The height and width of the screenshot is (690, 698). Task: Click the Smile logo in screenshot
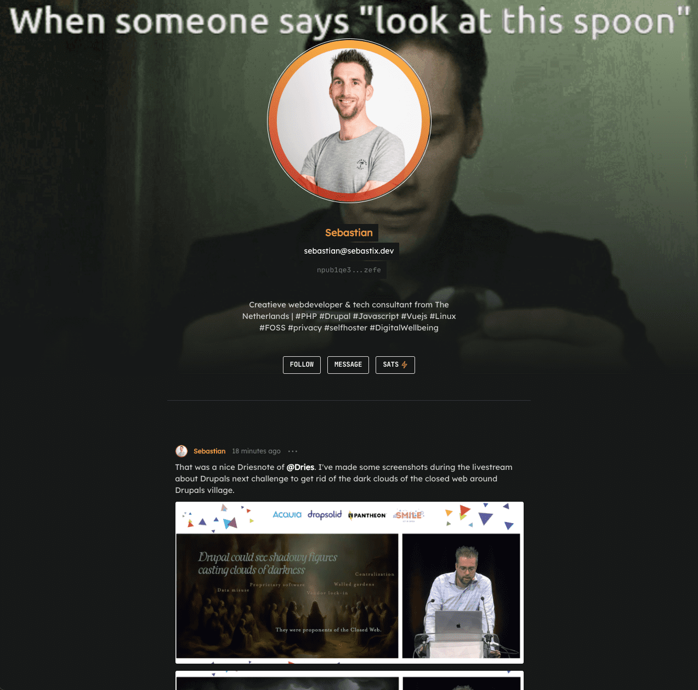[x=409, y=515]
